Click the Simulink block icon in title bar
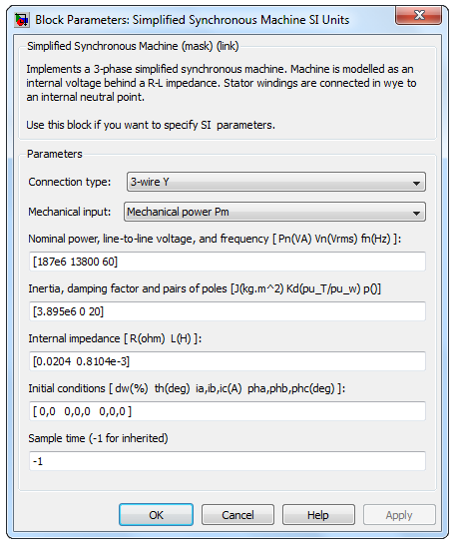The image size is (455, 547). point(22,20)
